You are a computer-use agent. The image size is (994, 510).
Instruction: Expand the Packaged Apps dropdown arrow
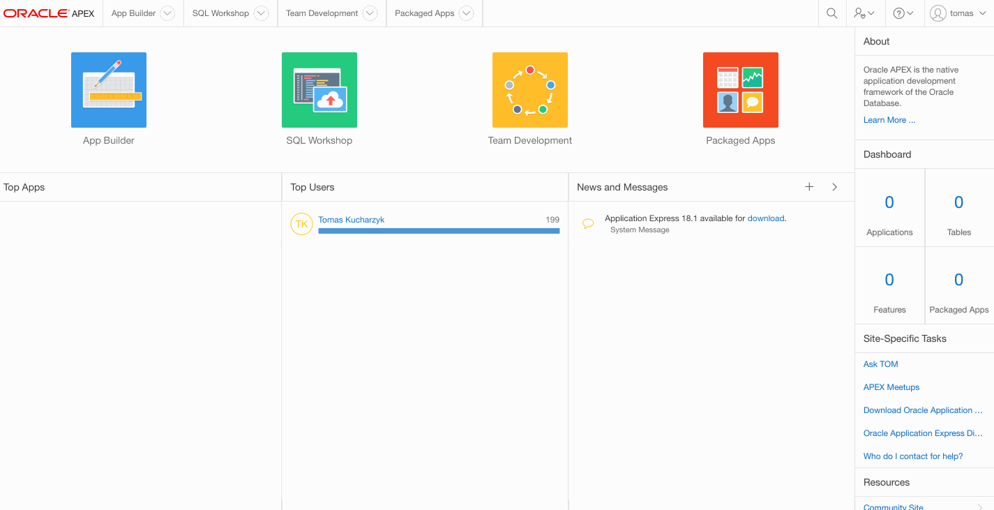coord(467,13)
